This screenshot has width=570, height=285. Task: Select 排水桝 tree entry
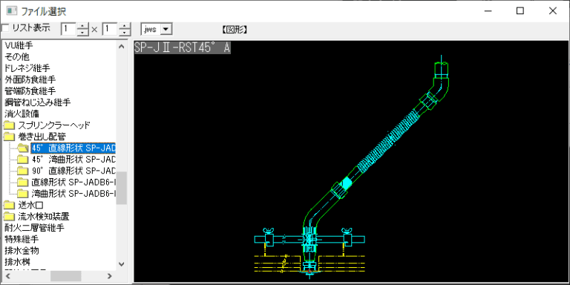(x=17, y=262)
